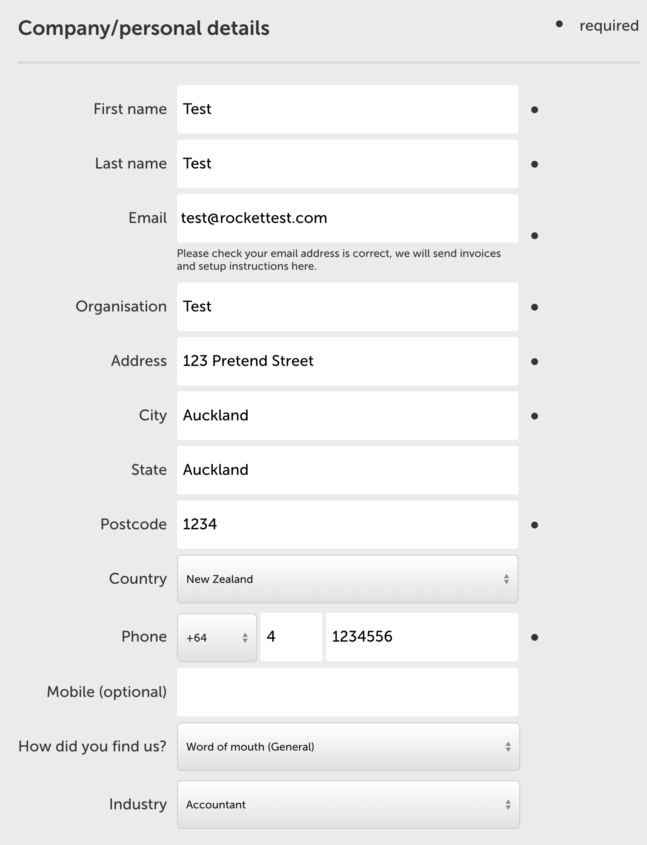
Task: Click the phone area code field
Action: [291, 637]
